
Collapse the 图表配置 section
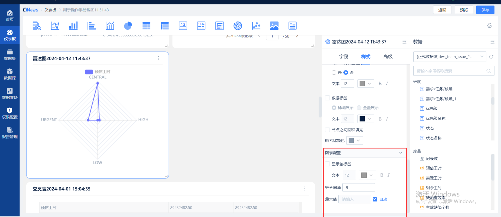(x=401, y=153)
